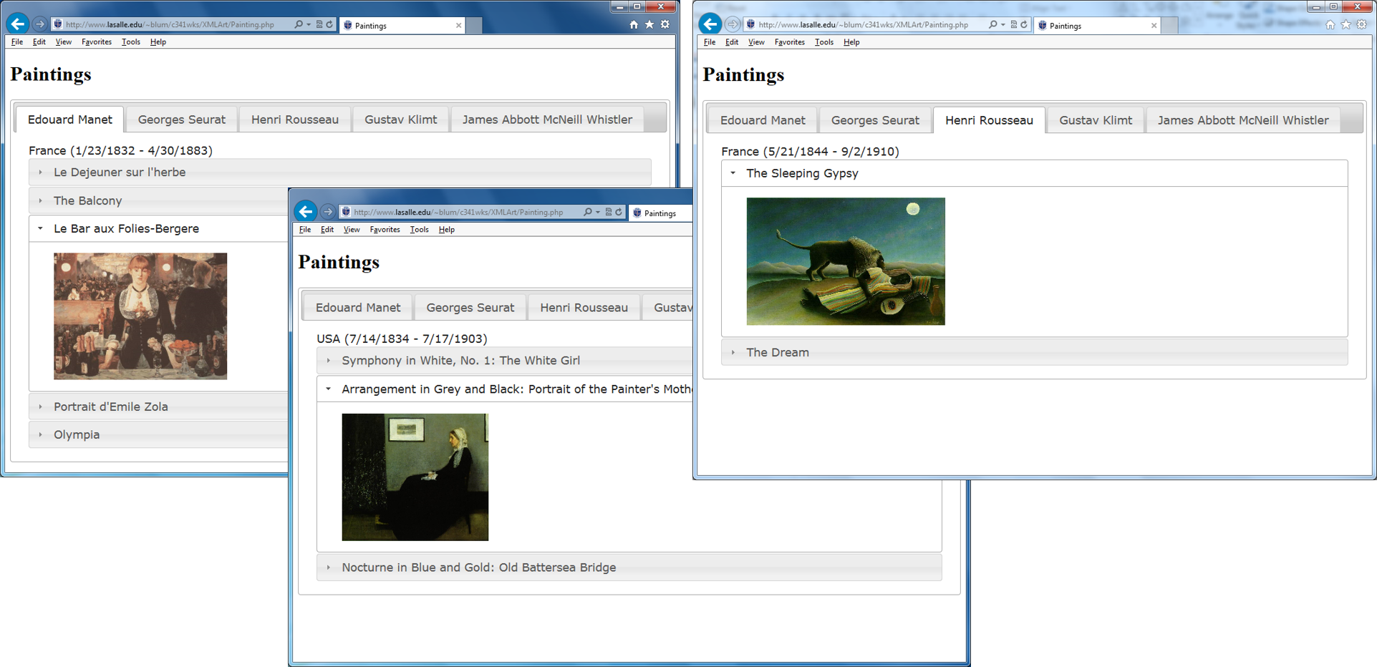
Task: Click compatibility view icon in left window
Action: click(x=319, y=24)
